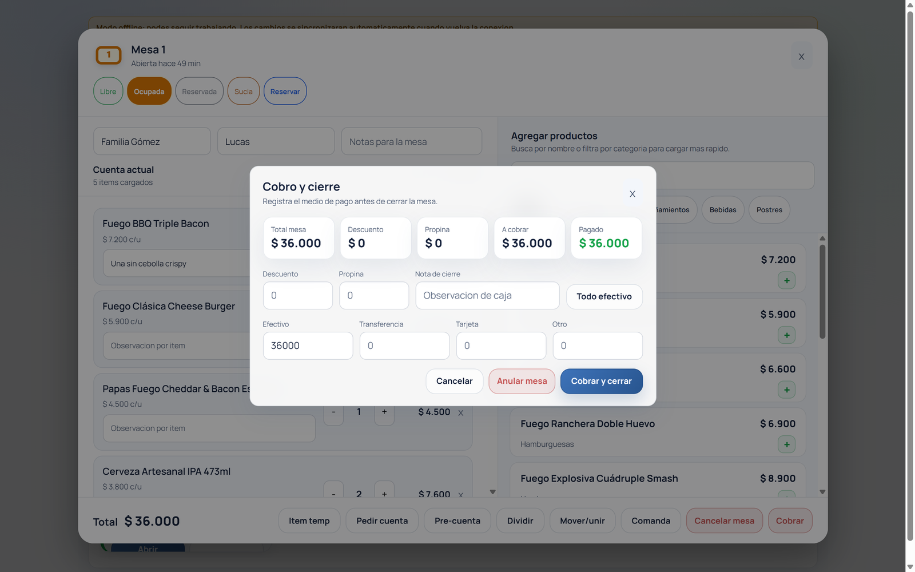Add the $7.200 product with plus icon

(786, 280)
